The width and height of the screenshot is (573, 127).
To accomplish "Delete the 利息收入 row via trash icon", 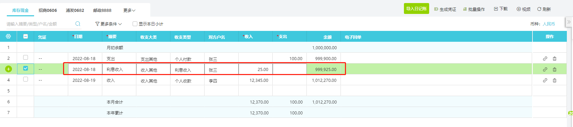I will coord(555,70).
